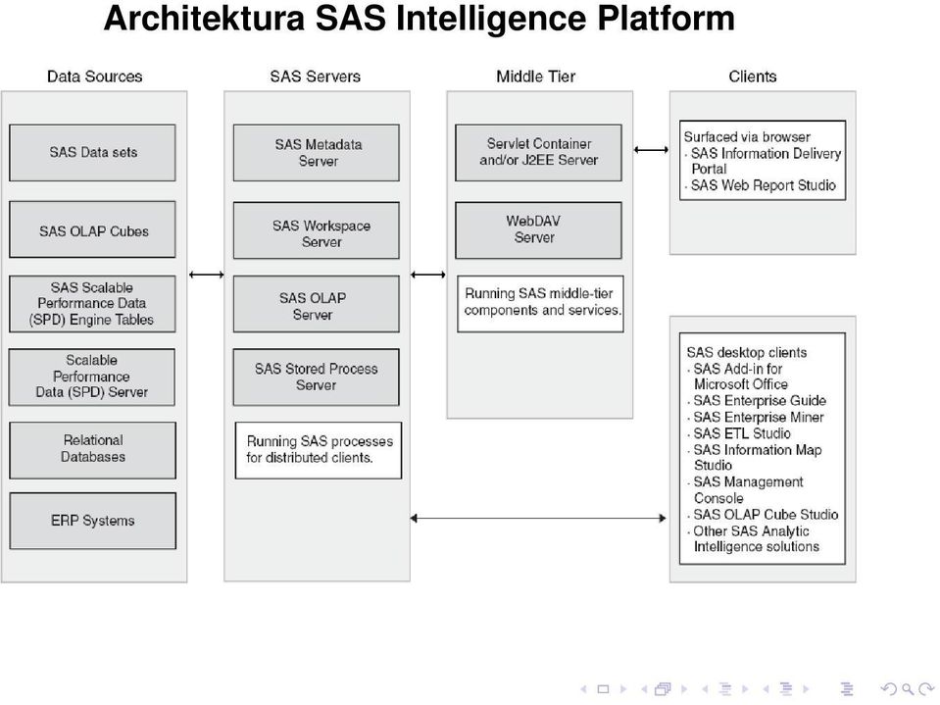Click the go back curved arrow
The height and width of the screenshot is (705, 940).
tap(888, 688)
